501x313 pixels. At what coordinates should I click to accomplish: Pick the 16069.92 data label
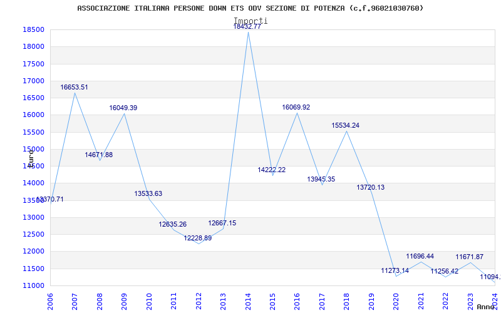(x=296, y=107)
